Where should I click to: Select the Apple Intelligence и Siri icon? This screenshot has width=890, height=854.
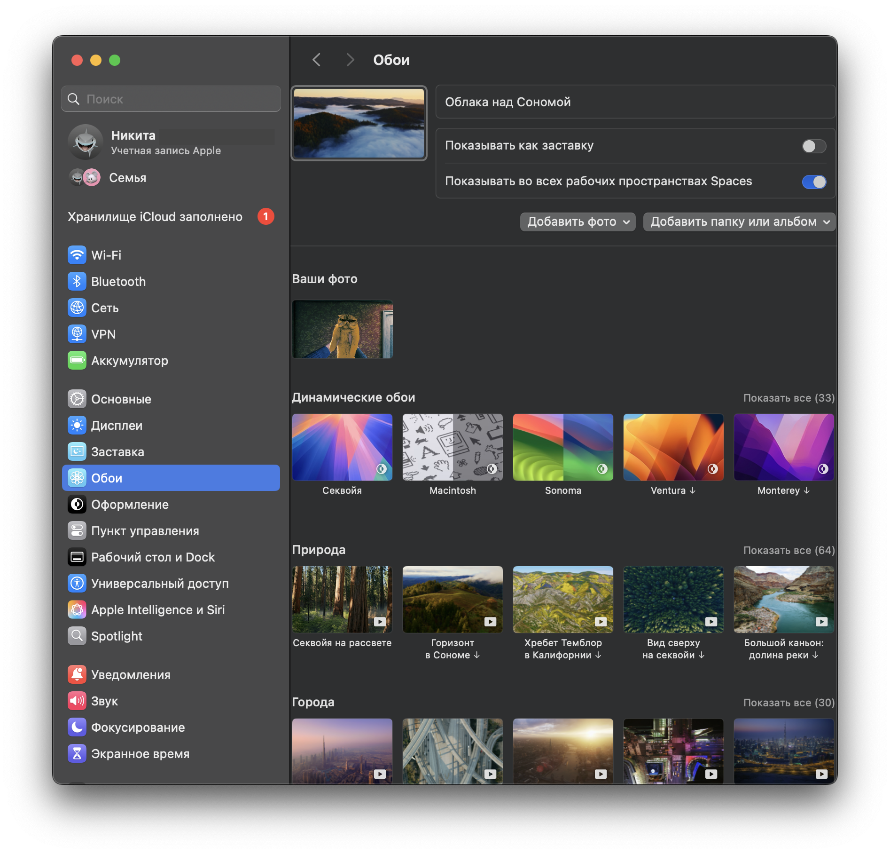click(x=77, y=610)
